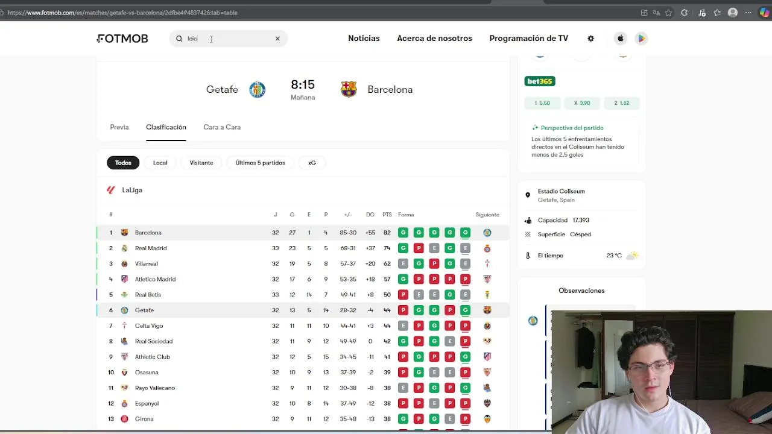The height and width of the screenshot is (434, 772).
Task: Click the Barcelona crest in match header
Action: pos(349,89)
